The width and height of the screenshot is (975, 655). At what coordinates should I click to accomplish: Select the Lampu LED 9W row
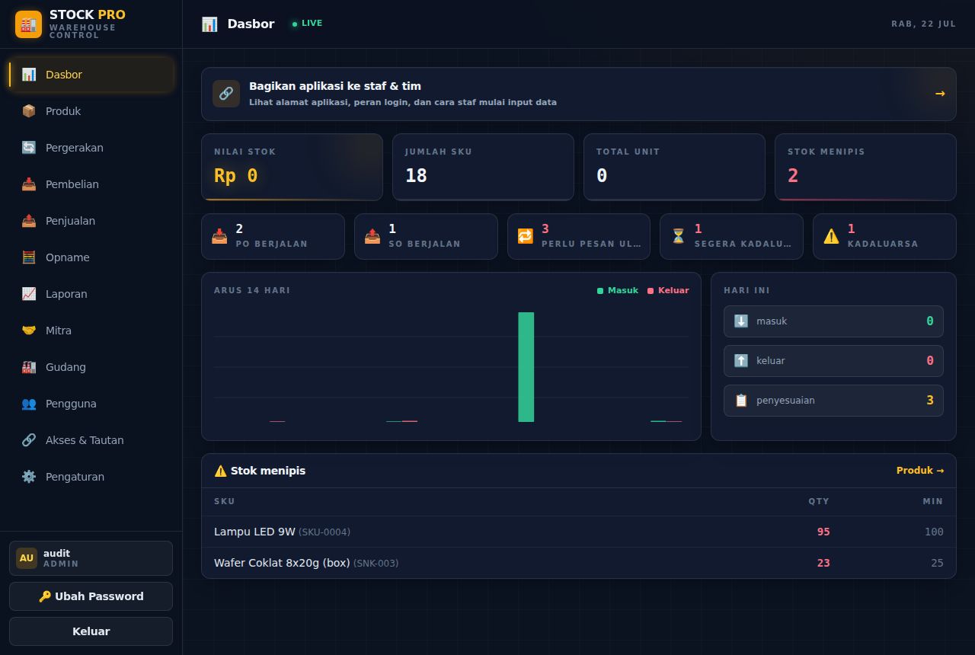point(579,532)
